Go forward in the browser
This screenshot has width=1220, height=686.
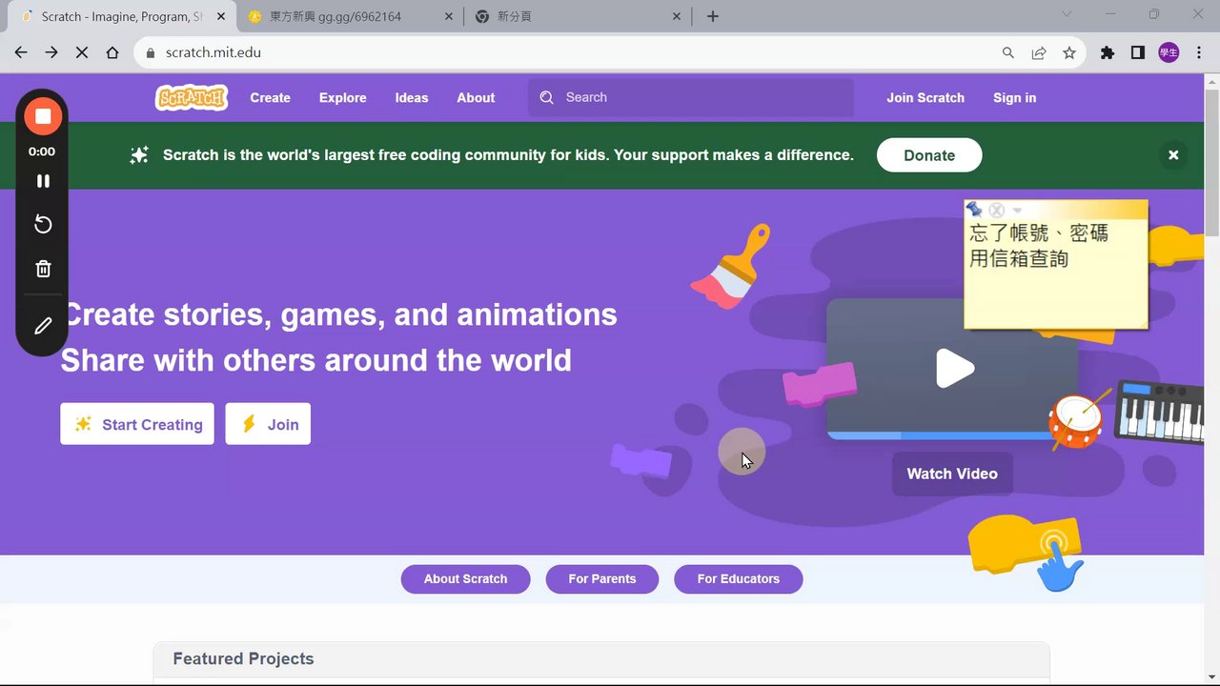[x=51, y=52]
